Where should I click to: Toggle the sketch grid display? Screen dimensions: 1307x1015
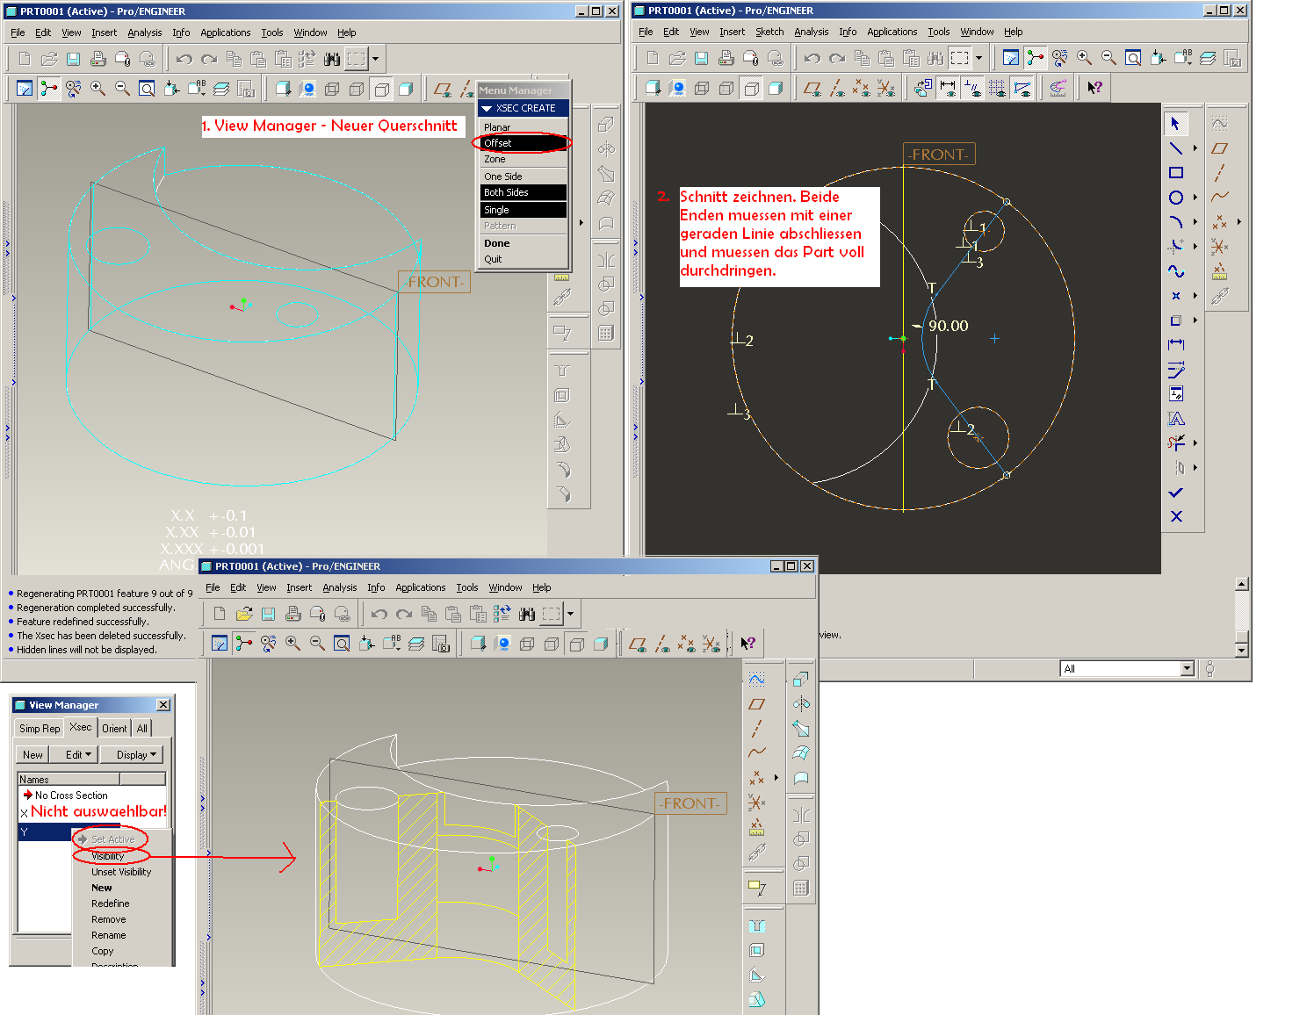[997, 87]
